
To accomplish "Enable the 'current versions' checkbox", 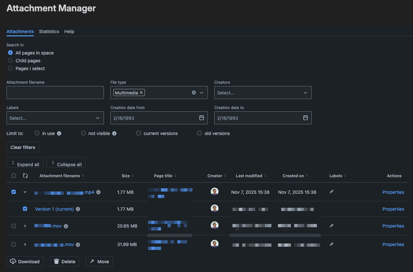I will coord(138,133).
